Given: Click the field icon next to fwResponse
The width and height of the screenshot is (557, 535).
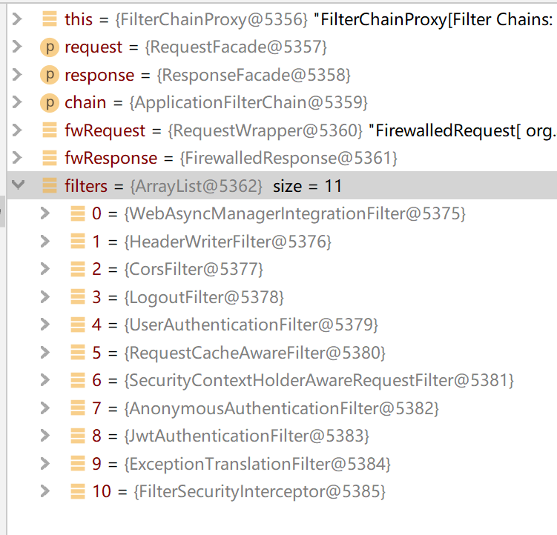Looking at the screenshot, I should 50,158.
